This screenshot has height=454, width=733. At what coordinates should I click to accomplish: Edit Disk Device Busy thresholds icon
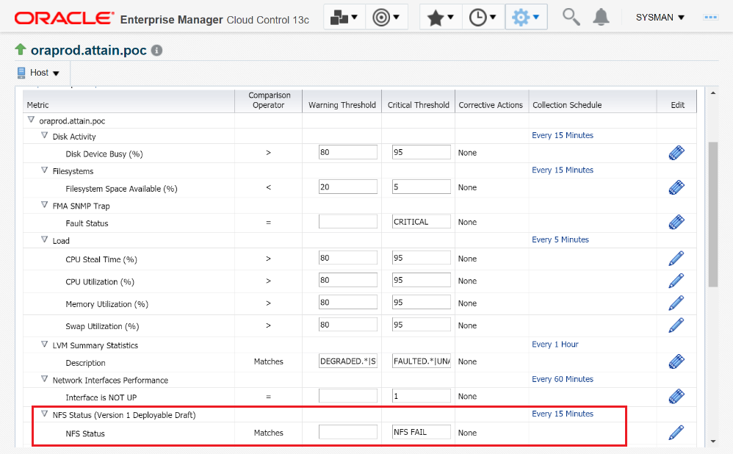click(x=676, y=152)
